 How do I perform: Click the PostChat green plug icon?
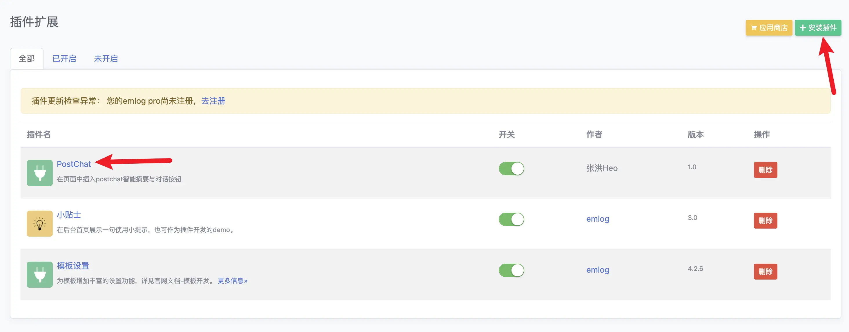coord(39,173)
